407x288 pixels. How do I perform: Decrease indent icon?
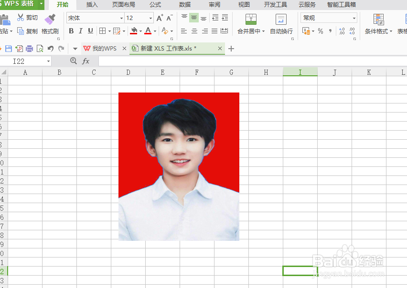(x=215, y=18)
